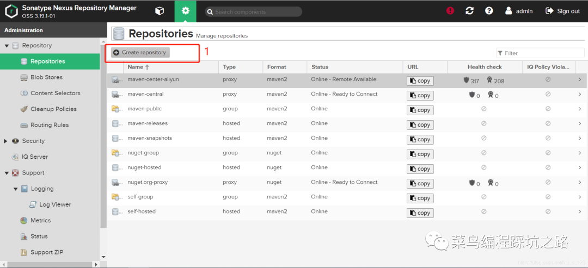
Task: Sort by Type column header
Action: point(241,67)
